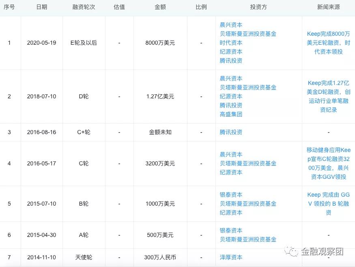Image resolution: width=355 pixels, height=267 pixels.
Task: Select the 估值 column header
Action: [119, 7]
